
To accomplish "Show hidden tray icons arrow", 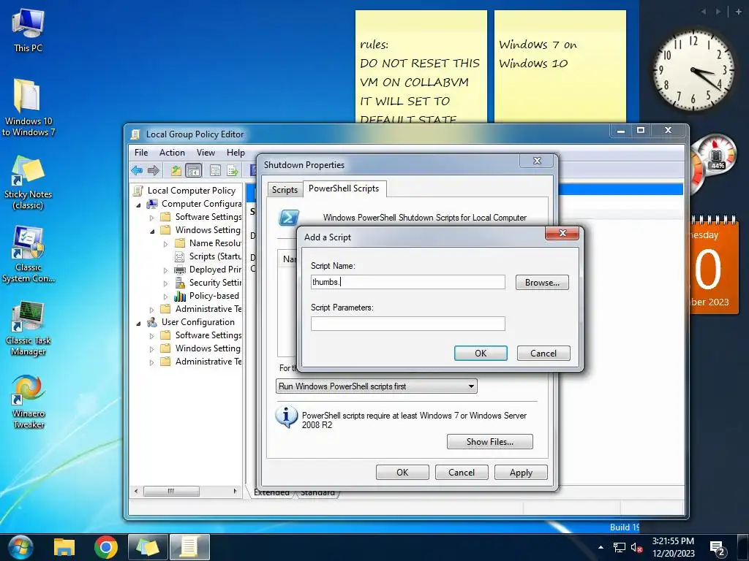I will tap(601, 548).
